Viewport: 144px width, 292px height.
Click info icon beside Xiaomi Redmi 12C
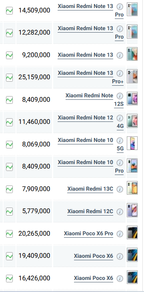[120, 212]
